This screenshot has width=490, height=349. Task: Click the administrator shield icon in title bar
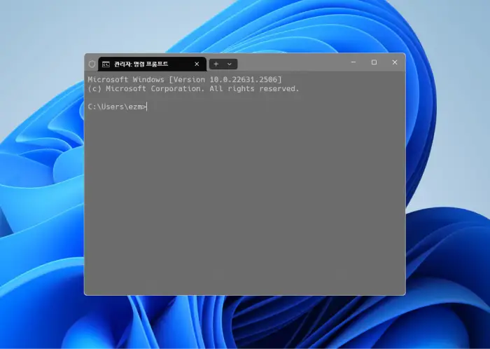[92, 64]
